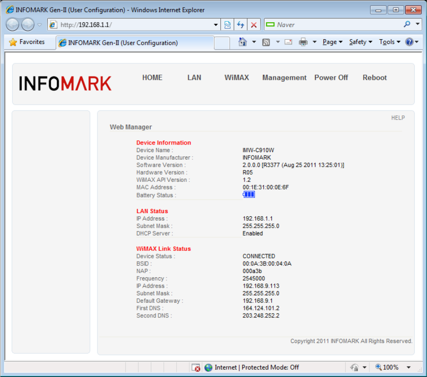This screenshot has width=427, height=377.
Task: Go to the HOME navigation link
Action: pos(152,77)
